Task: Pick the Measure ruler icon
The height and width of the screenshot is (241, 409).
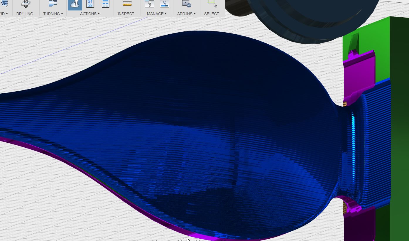Action: click(127, 4)
